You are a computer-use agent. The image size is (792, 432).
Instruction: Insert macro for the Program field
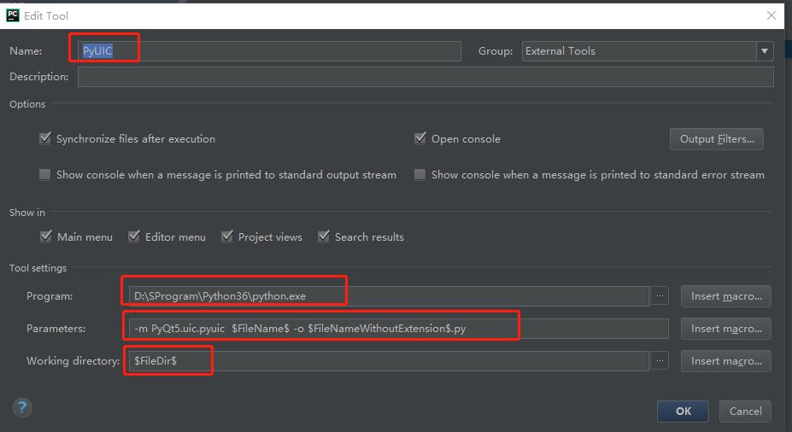point(726,296)
